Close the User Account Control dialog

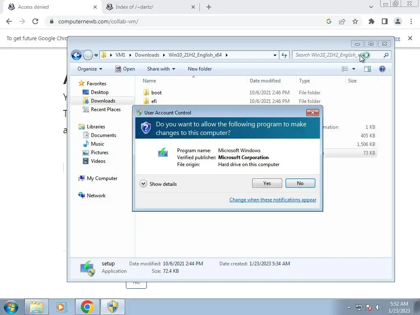point(313,112)
